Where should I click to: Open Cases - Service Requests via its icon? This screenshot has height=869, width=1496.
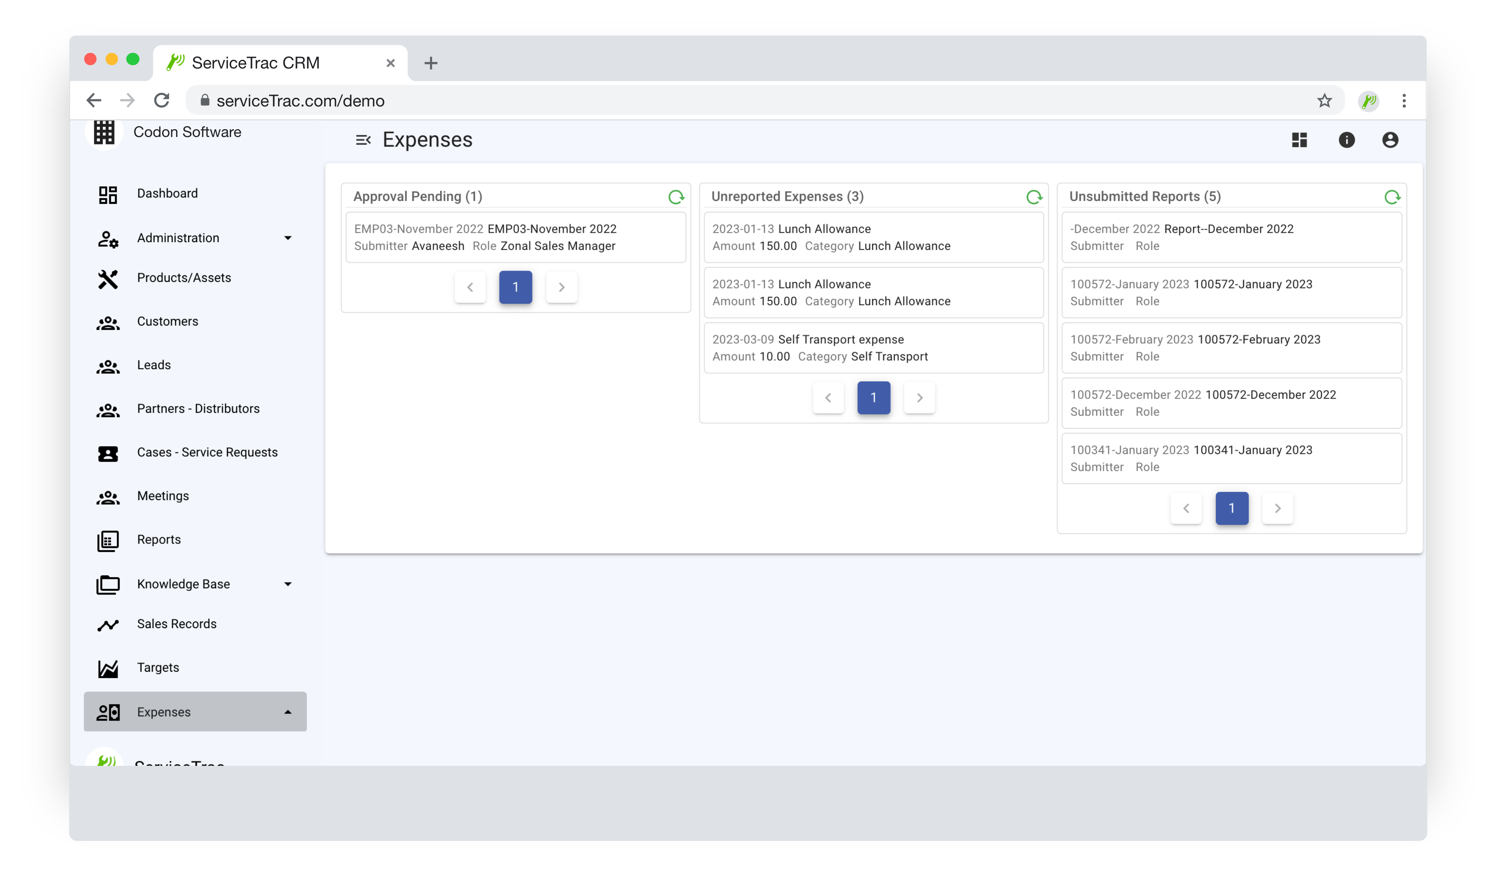click(107, 453)
